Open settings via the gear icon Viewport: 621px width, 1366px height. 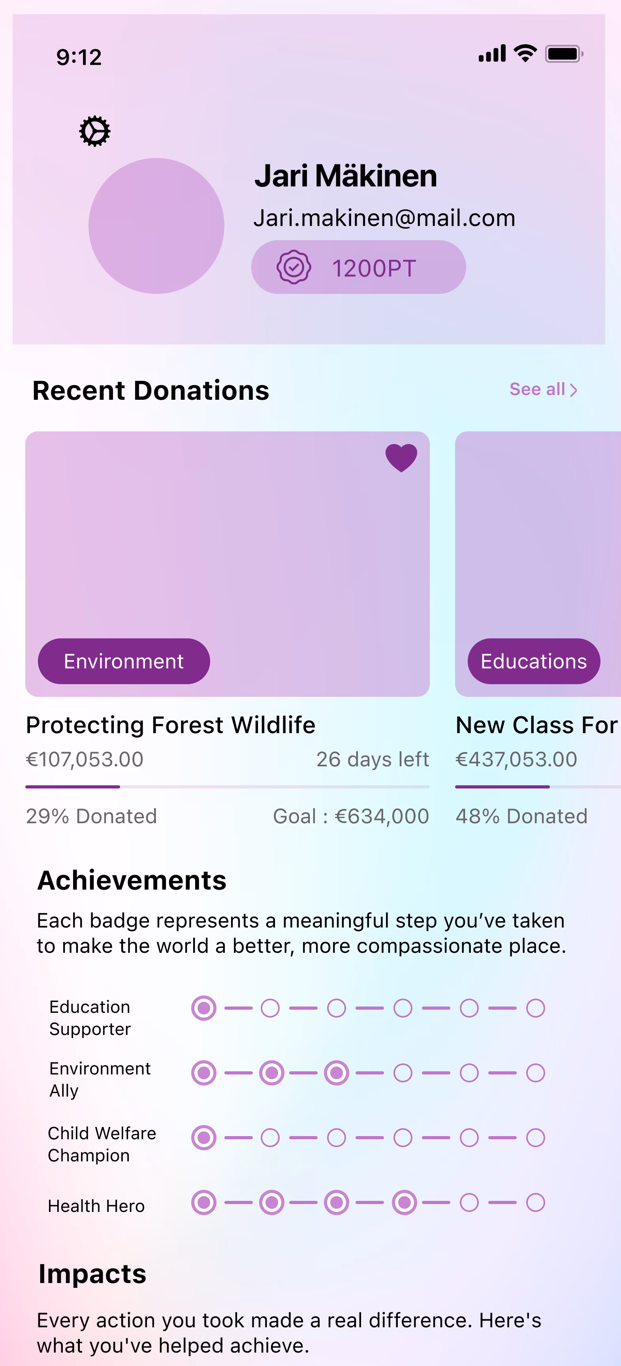click(x=94, y=131)
